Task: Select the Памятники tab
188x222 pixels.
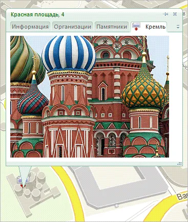Action: click(x=112, y=27)
